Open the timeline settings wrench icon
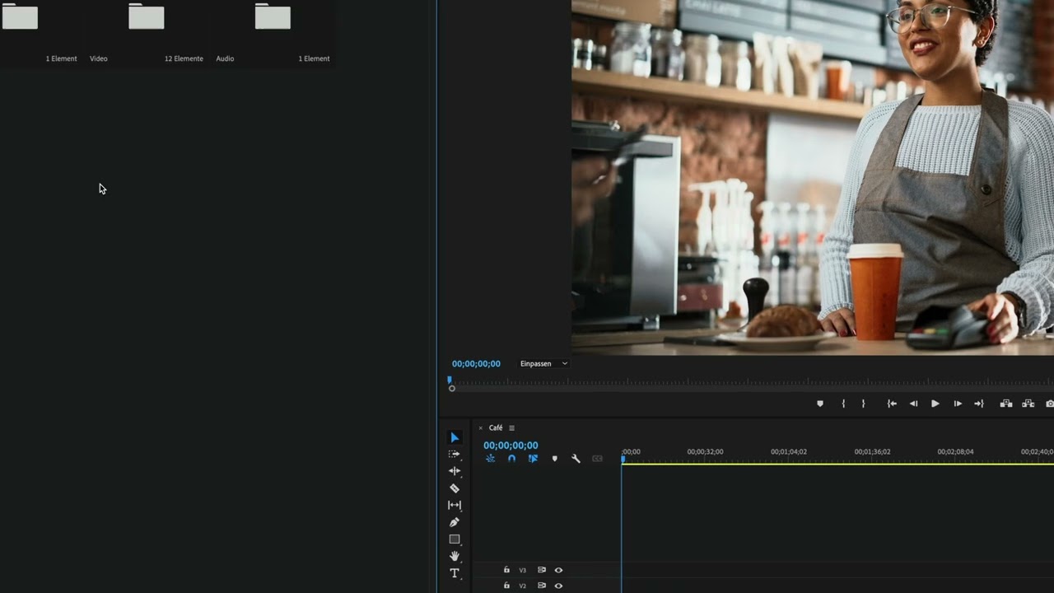 pos(576,459)
